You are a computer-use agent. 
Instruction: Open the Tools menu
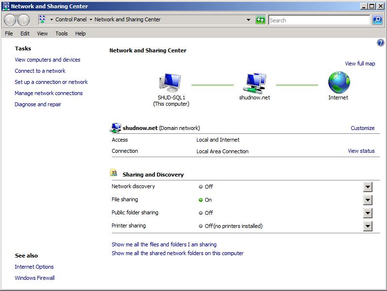(x=62, y=33)
